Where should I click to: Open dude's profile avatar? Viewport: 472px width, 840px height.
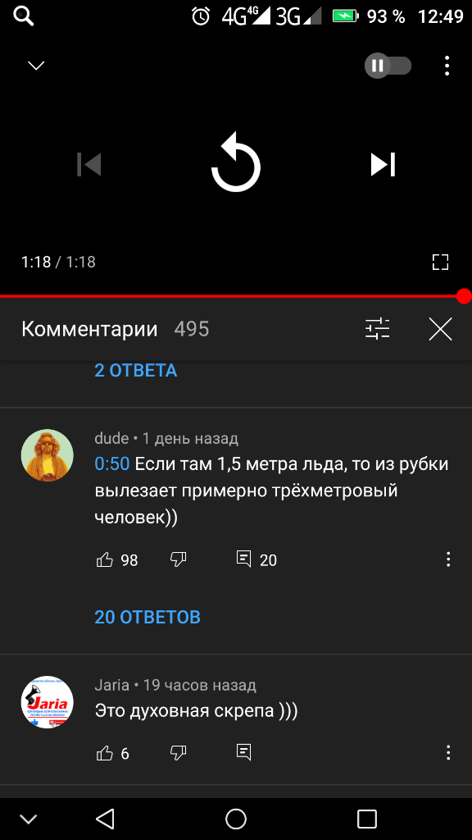coord(47,454)
